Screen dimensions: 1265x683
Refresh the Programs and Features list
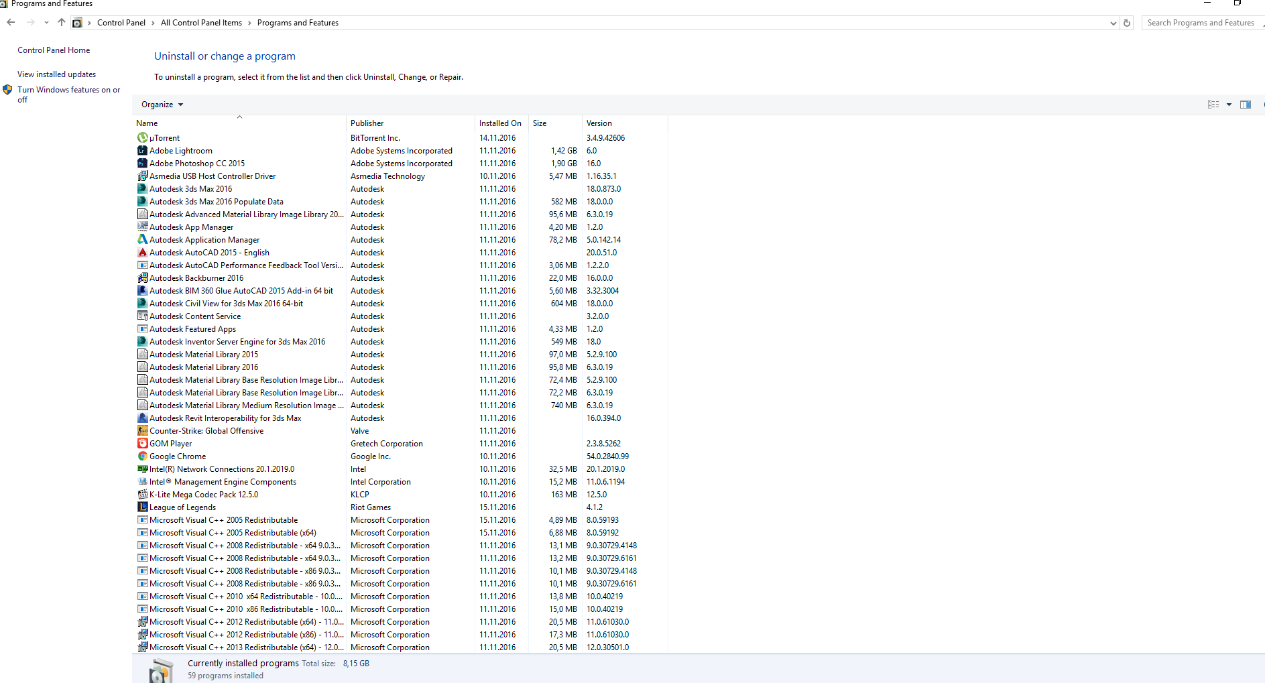click(1127, 23)
